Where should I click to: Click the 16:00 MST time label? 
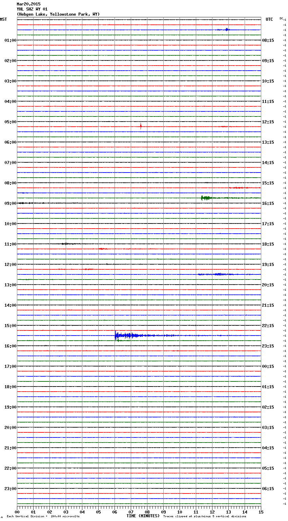pyautogui.click(x=11, y=346)
